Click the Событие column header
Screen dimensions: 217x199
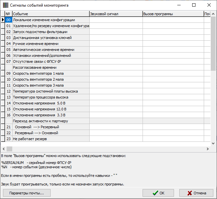pos(50,14)
